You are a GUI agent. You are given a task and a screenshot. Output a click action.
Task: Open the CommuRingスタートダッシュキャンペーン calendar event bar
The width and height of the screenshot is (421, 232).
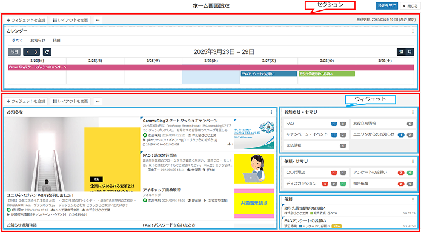[211, 67]
